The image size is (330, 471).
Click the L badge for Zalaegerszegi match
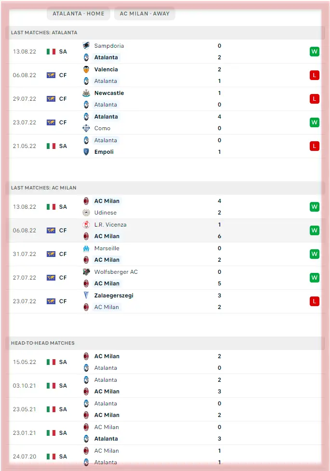(x=315, y=301)
